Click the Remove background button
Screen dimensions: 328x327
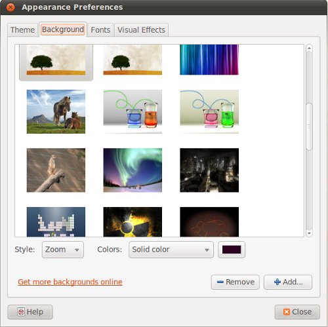pos(236,282)
